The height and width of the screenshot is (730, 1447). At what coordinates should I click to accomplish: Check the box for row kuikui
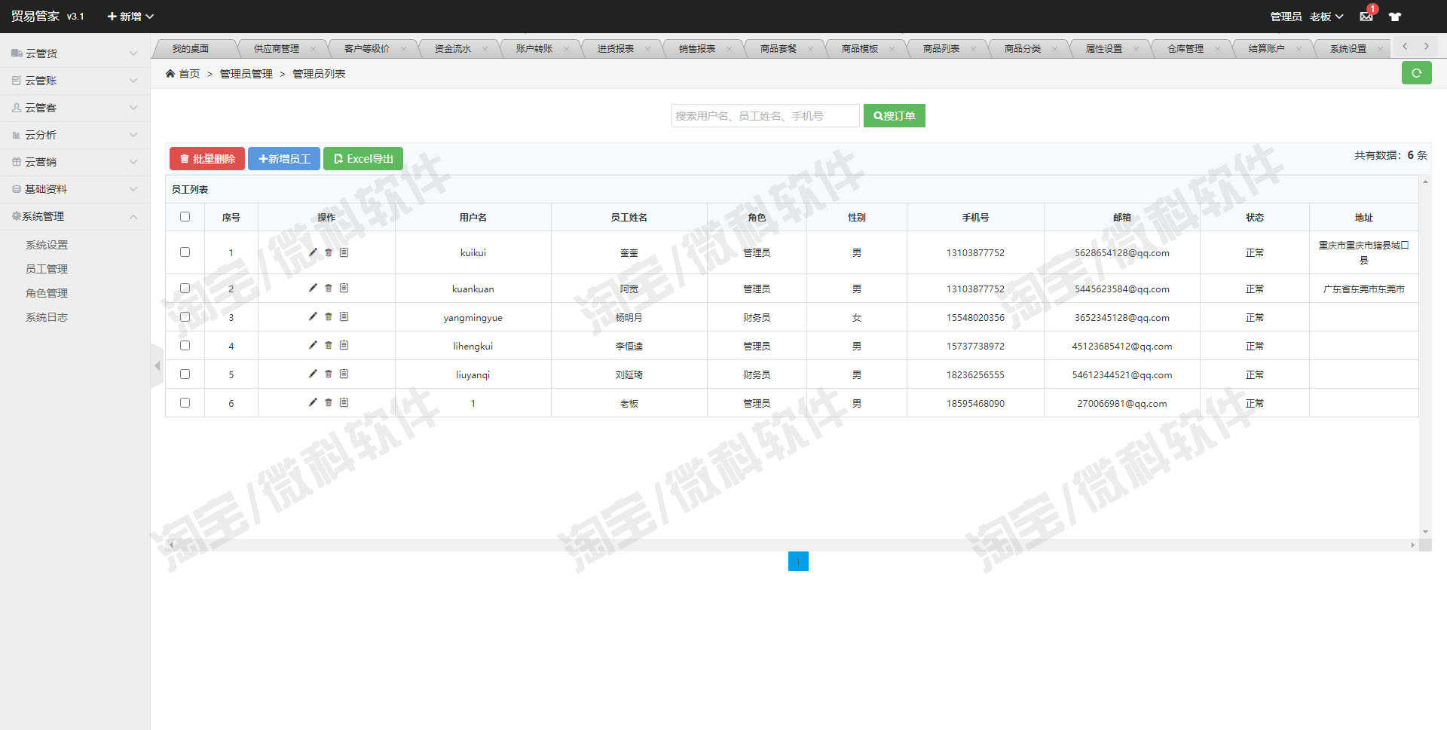tap(185, 252)
